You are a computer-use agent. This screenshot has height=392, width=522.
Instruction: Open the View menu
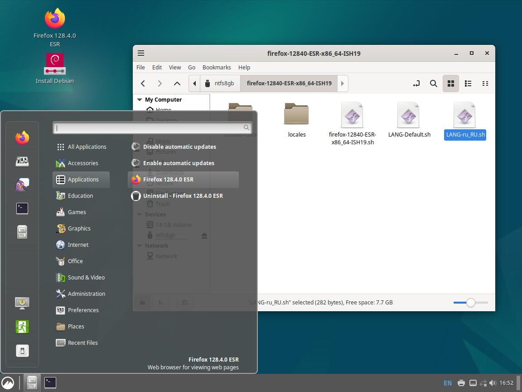click(175, 67)
